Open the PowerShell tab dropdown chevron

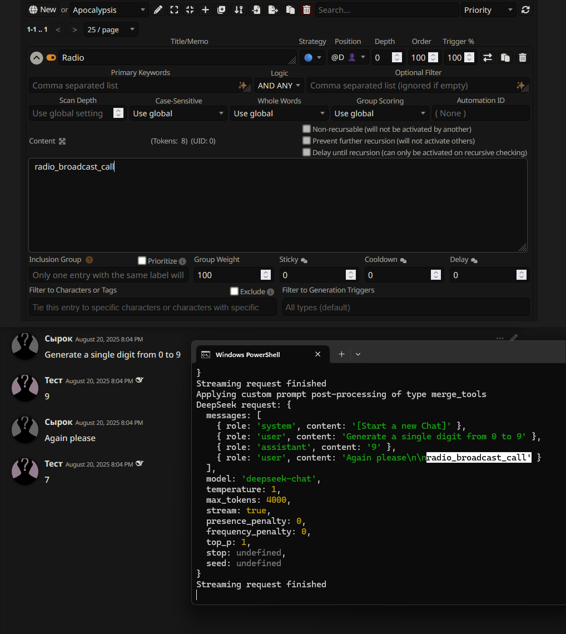(x=358, y=354)
